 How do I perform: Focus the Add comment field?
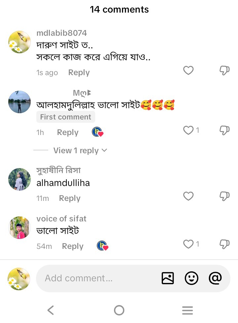coord(99,278)
